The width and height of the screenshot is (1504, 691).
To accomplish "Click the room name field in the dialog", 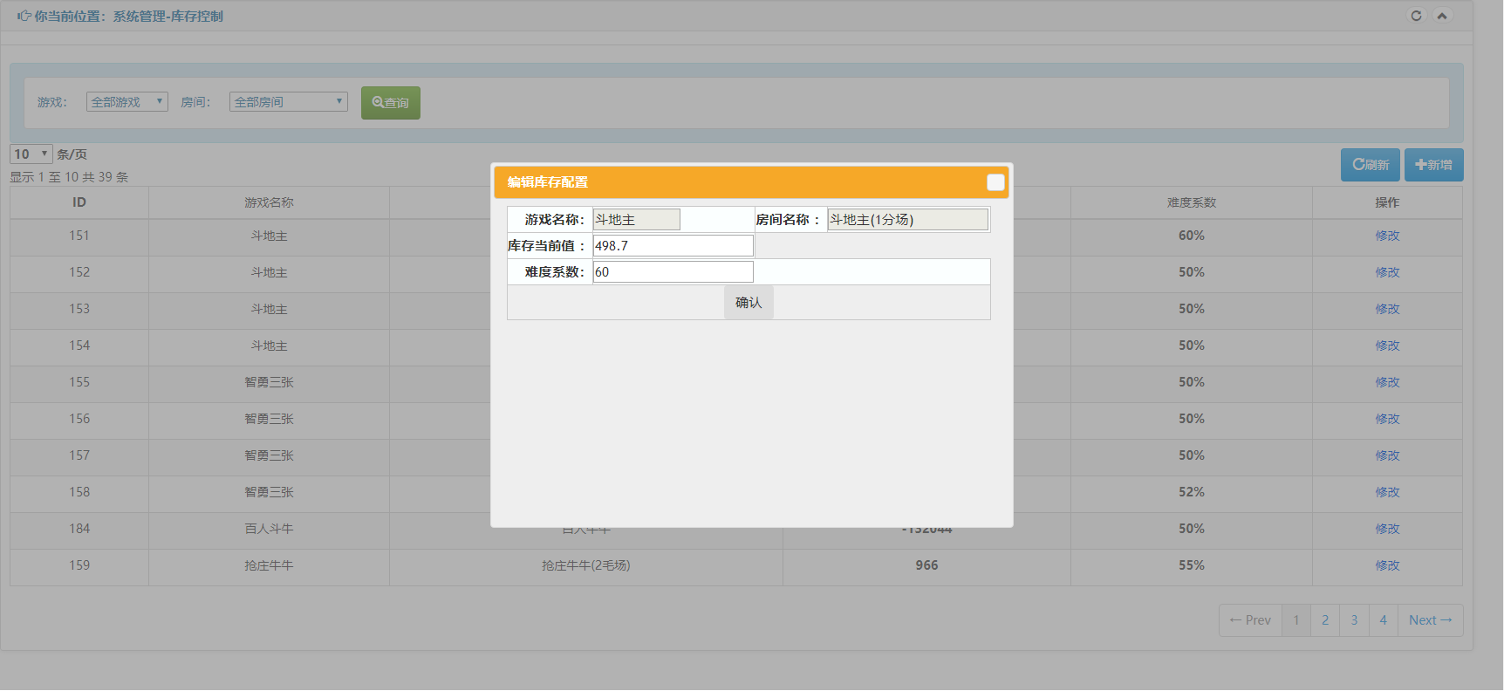I will [x=907, y=220].
